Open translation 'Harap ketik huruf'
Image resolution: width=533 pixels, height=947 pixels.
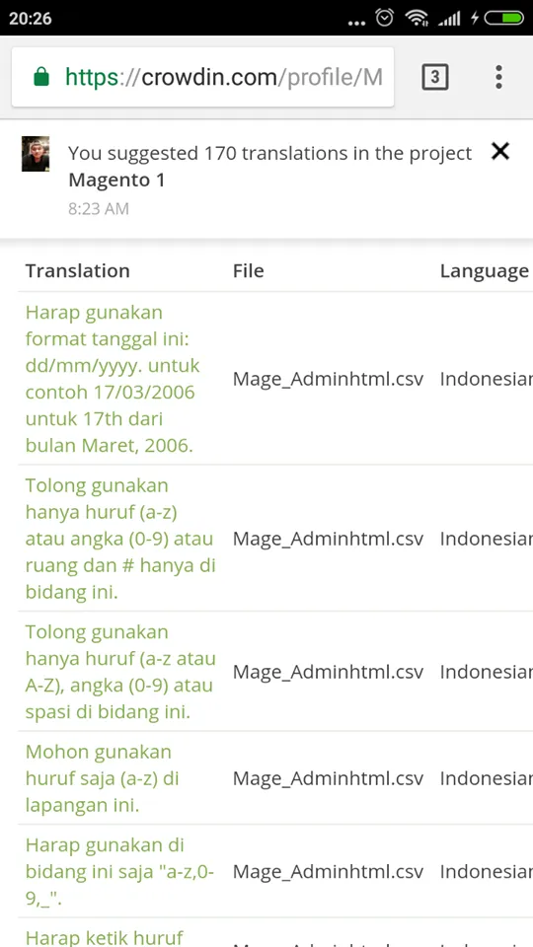click(x=104, y=937)
